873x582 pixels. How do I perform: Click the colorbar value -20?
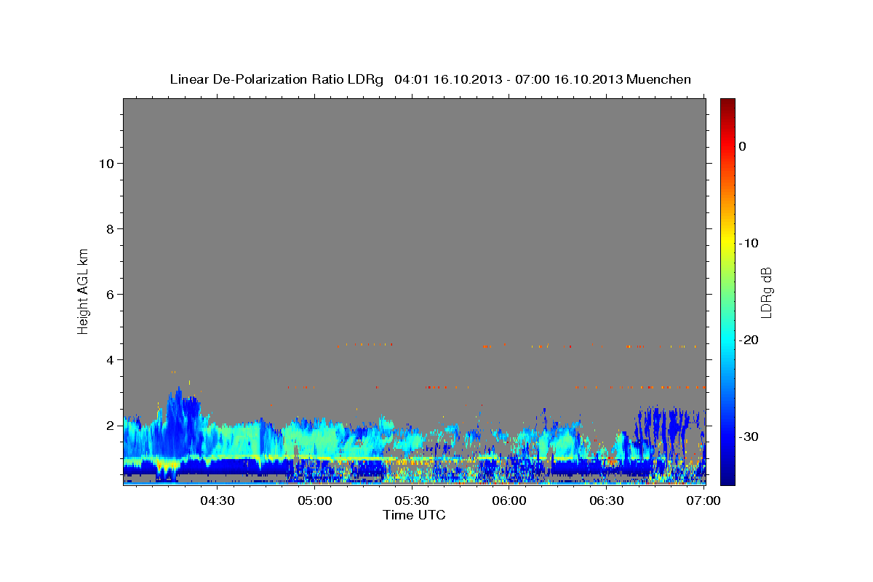(748, 340)
